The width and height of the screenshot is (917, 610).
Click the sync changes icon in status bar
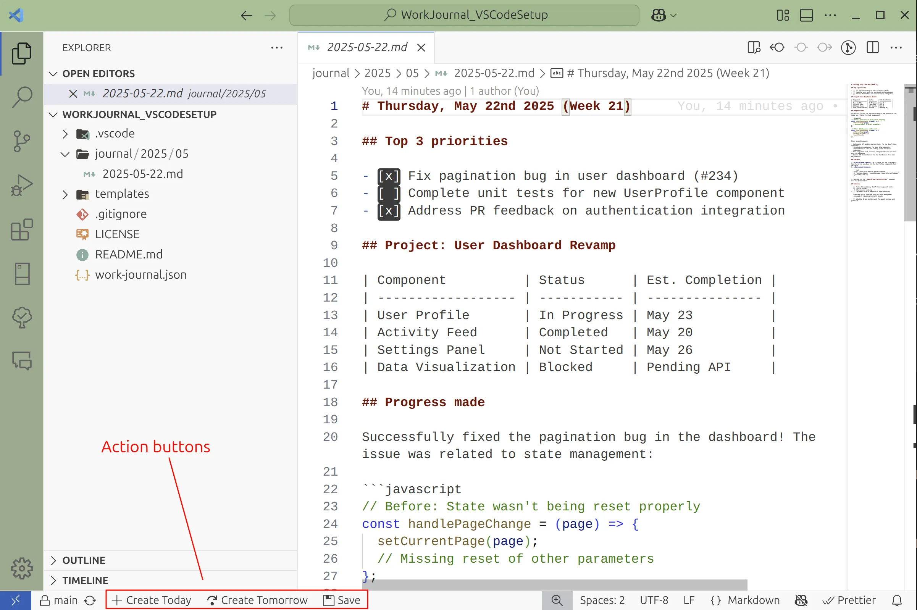90,600
